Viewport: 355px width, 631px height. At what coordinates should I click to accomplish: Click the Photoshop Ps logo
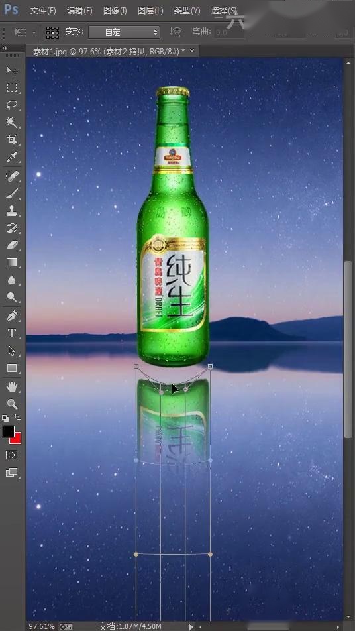(x=11, y=9)
